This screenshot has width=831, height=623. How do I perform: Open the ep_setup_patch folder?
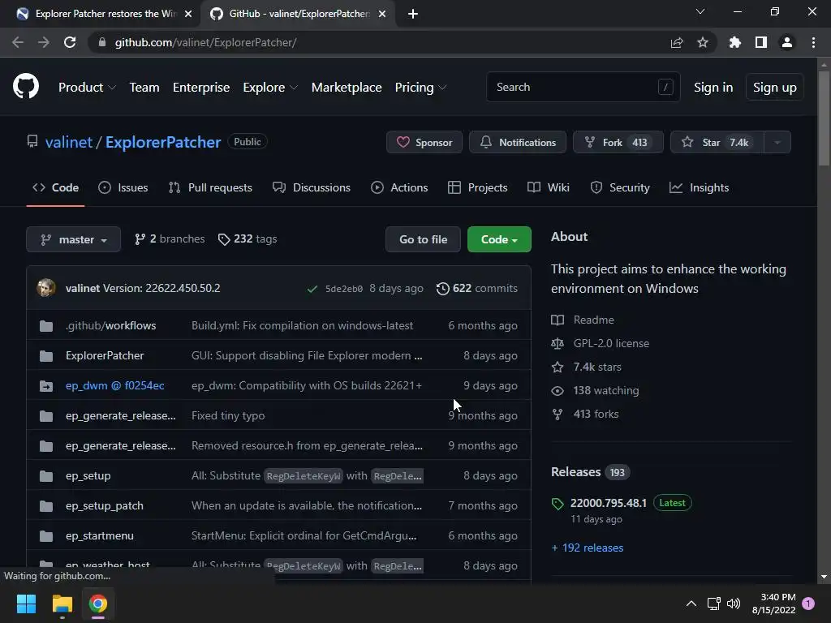pyautogui.click(x=105, y=506)
